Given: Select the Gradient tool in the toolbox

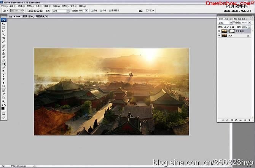Looking at the screenshot, I should pyautogui.click(x=3, y=64).
